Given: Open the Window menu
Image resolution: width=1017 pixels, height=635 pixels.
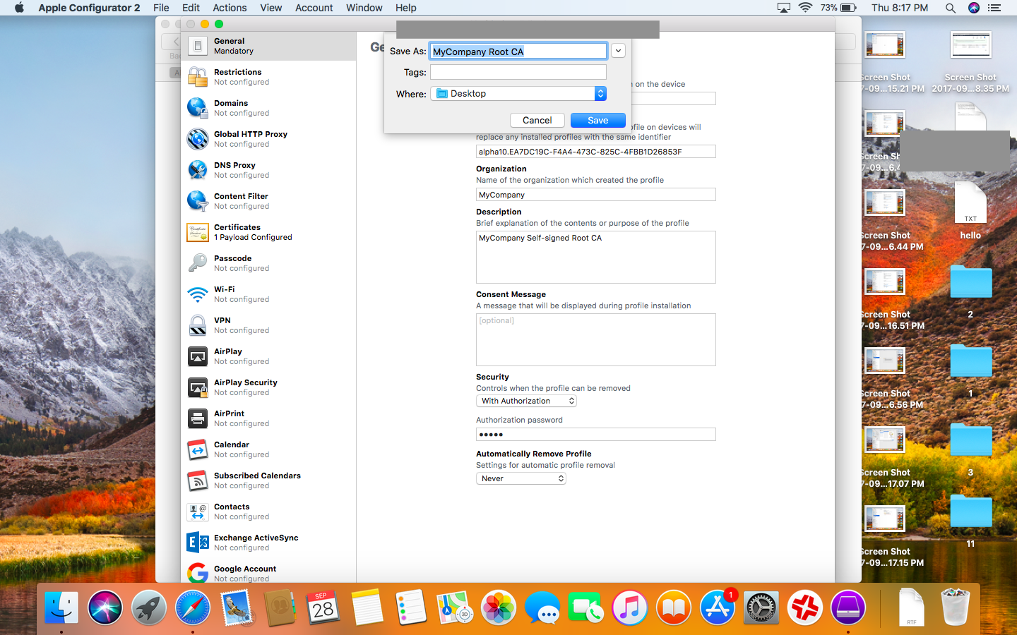Looking at the screenshot, I should click(364, 8).
